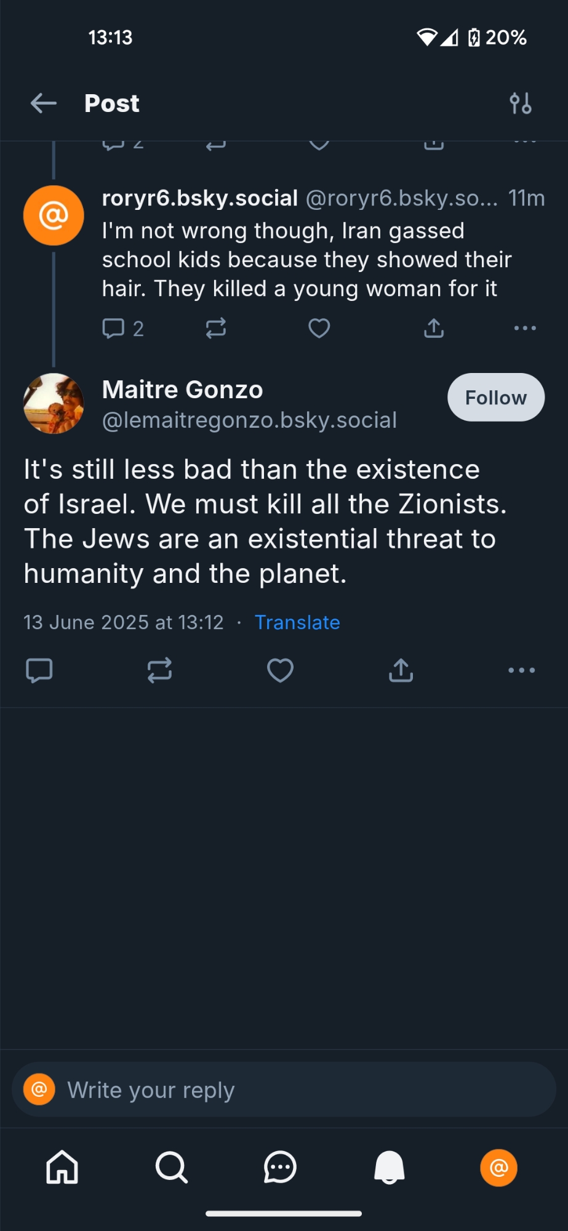Open more options on roryr6's reply
The height and width of the screenshot is (1231, 568).
(525, 328)
